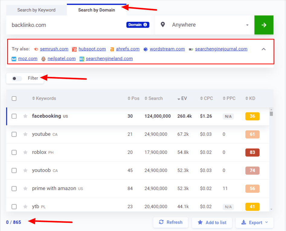Screen dimensions: 286x231
Task: Toggle the Filter switch
Action: pos(17,78)
